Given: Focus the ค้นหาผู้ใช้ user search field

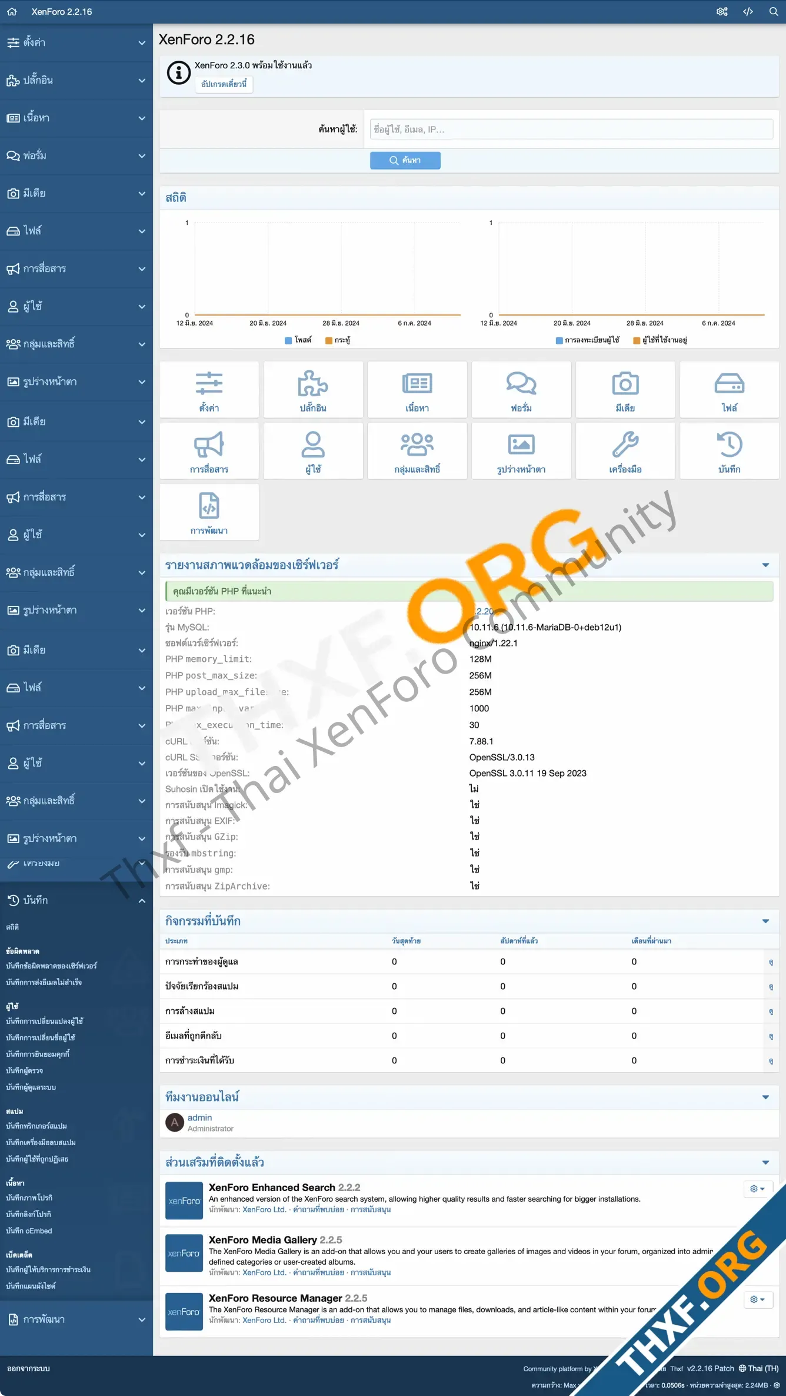Looking at the screenshot, I should (x=571, y=129).
